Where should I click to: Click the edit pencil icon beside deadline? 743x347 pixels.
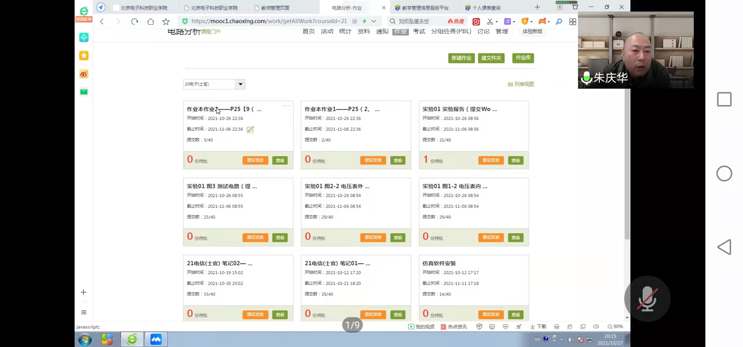point(250,129)
